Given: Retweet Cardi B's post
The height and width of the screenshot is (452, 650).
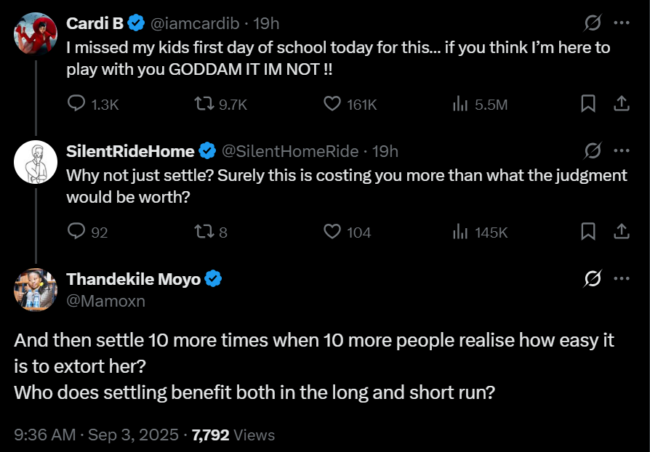Looking at the screenshot, I should (204, 104).
